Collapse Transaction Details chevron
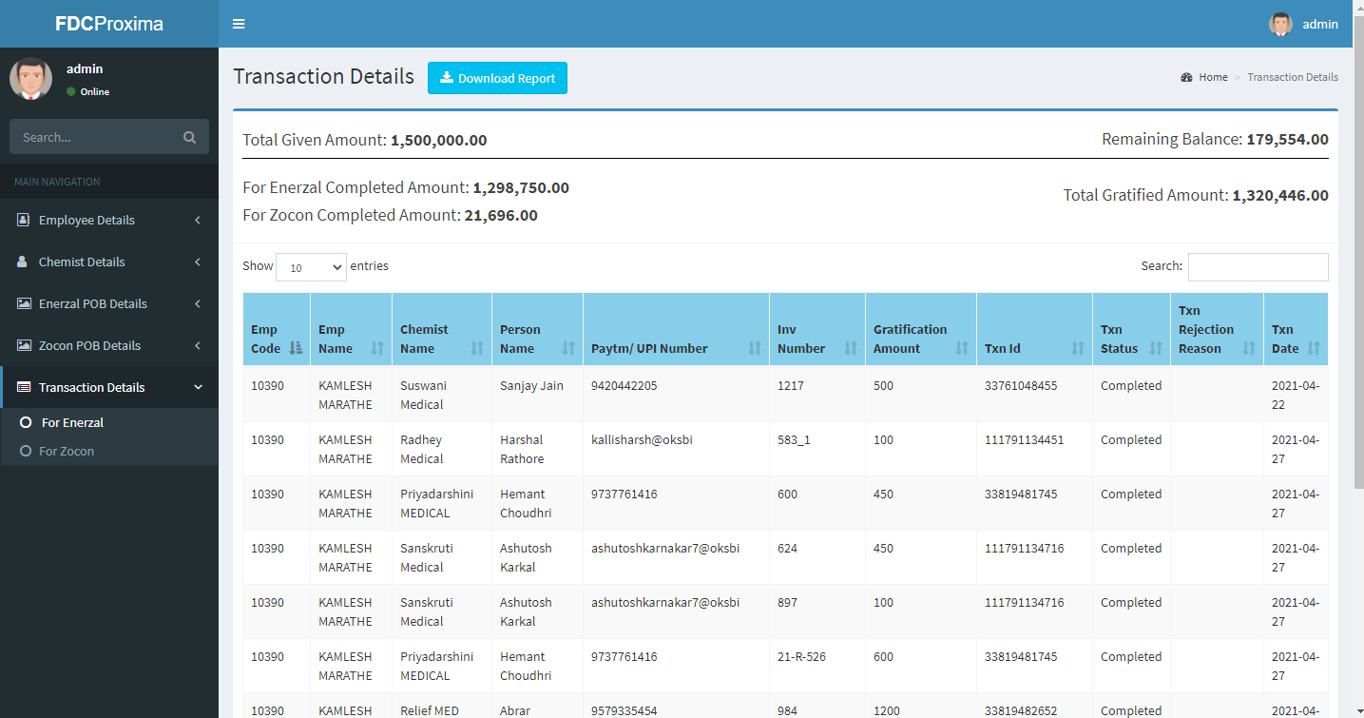This screenshot has width=1364, height=718. click(198, 387)
